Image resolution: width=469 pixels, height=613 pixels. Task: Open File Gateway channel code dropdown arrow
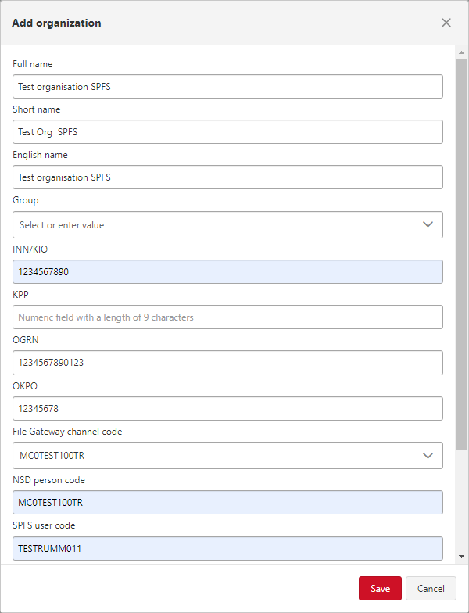click(428, 455)
